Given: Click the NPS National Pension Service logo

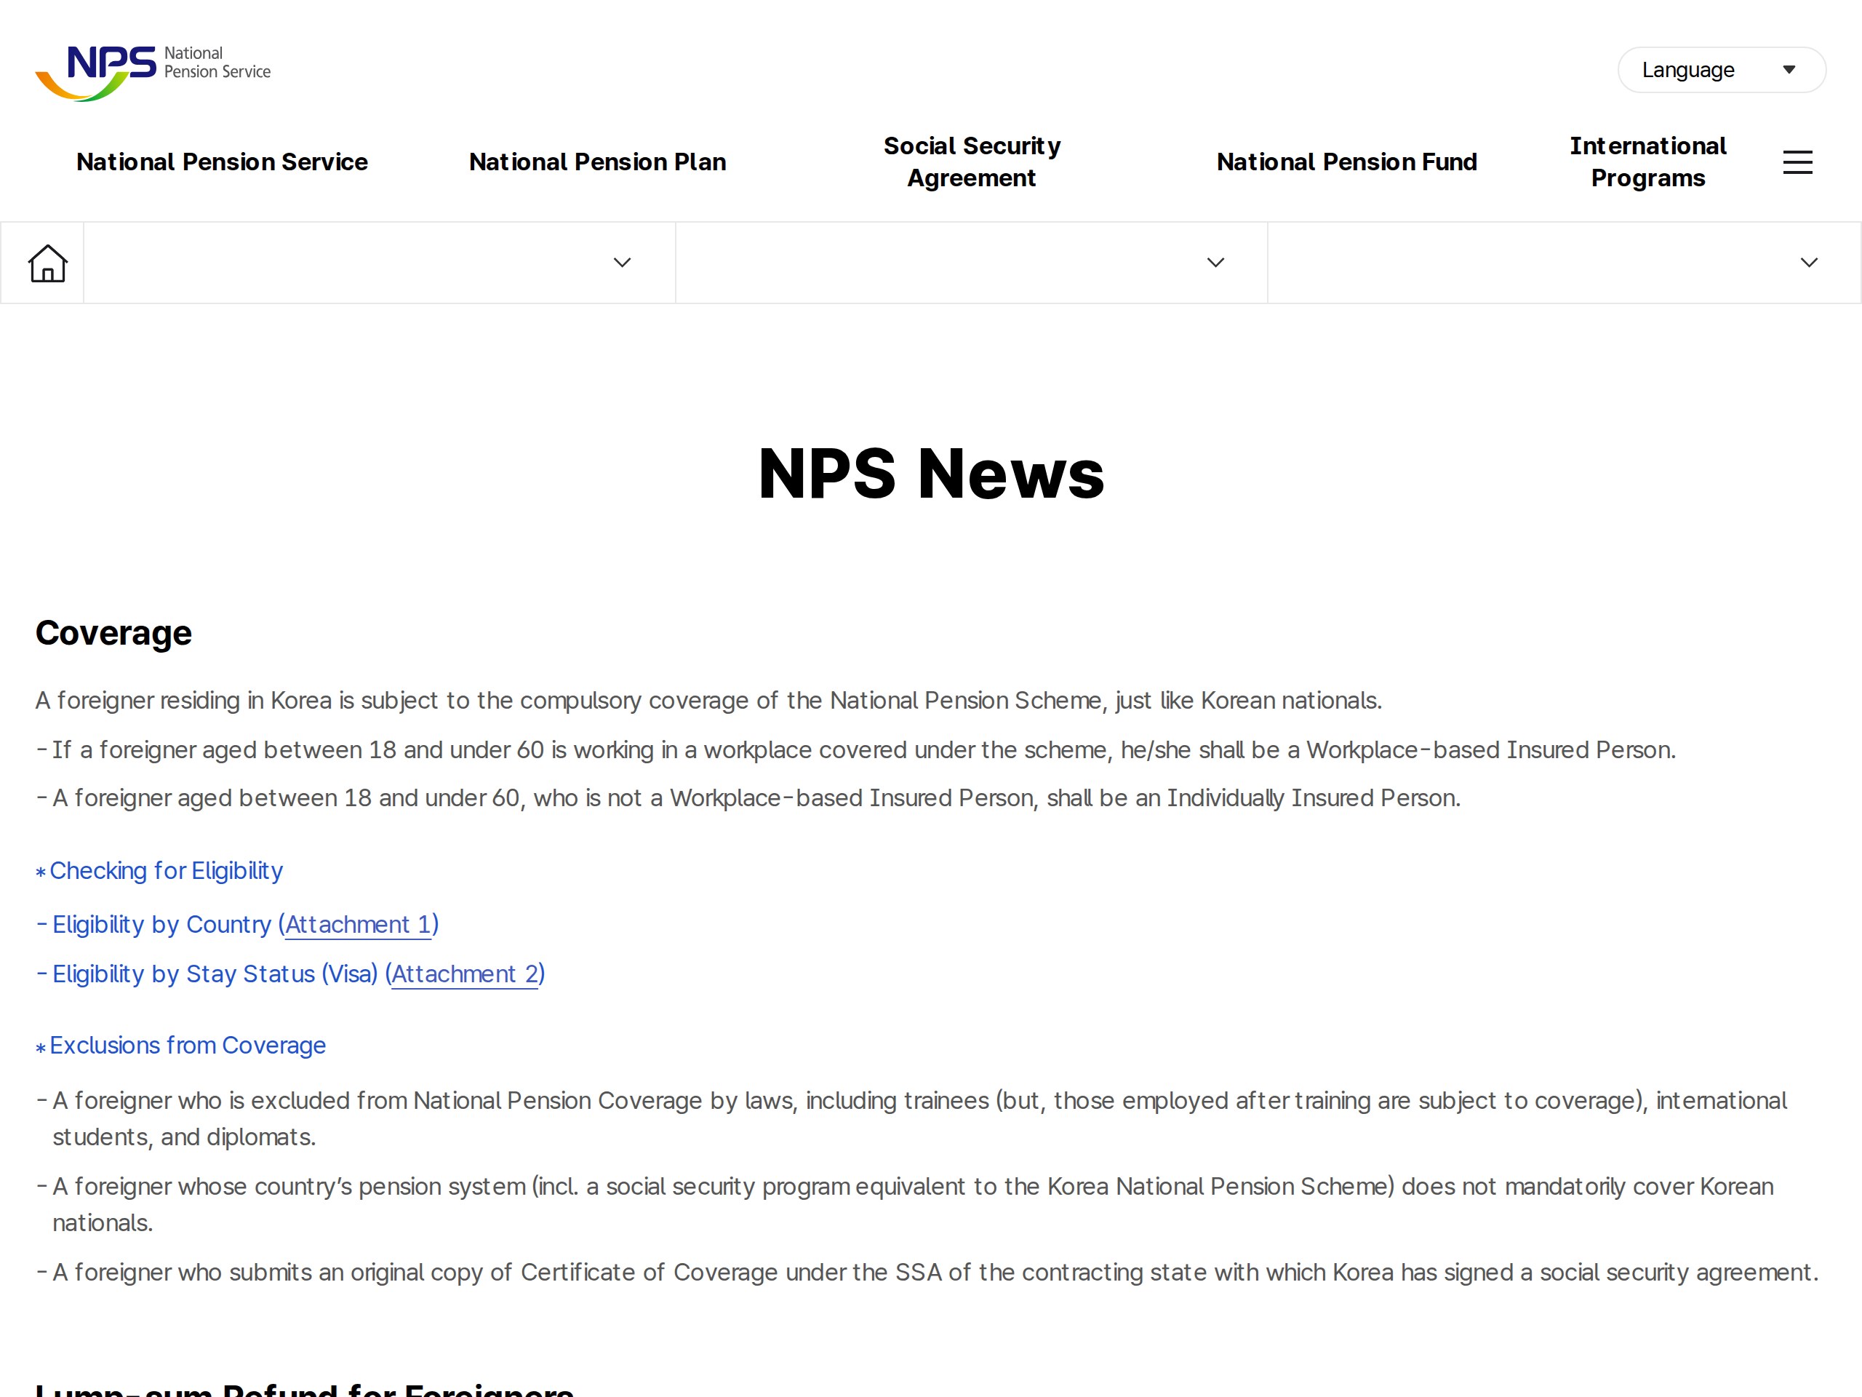Looking at the screenshot, I should pyautogui.click(x=152, y=73).
